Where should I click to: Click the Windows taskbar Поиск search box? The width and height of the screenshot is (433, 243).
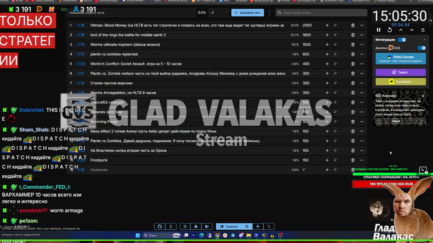[x=161, y=235]
